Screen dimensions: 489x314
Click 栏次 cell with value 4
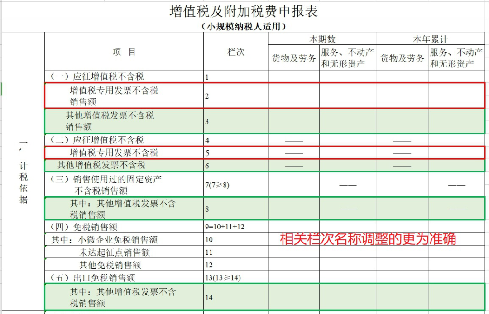pos(236,140)
